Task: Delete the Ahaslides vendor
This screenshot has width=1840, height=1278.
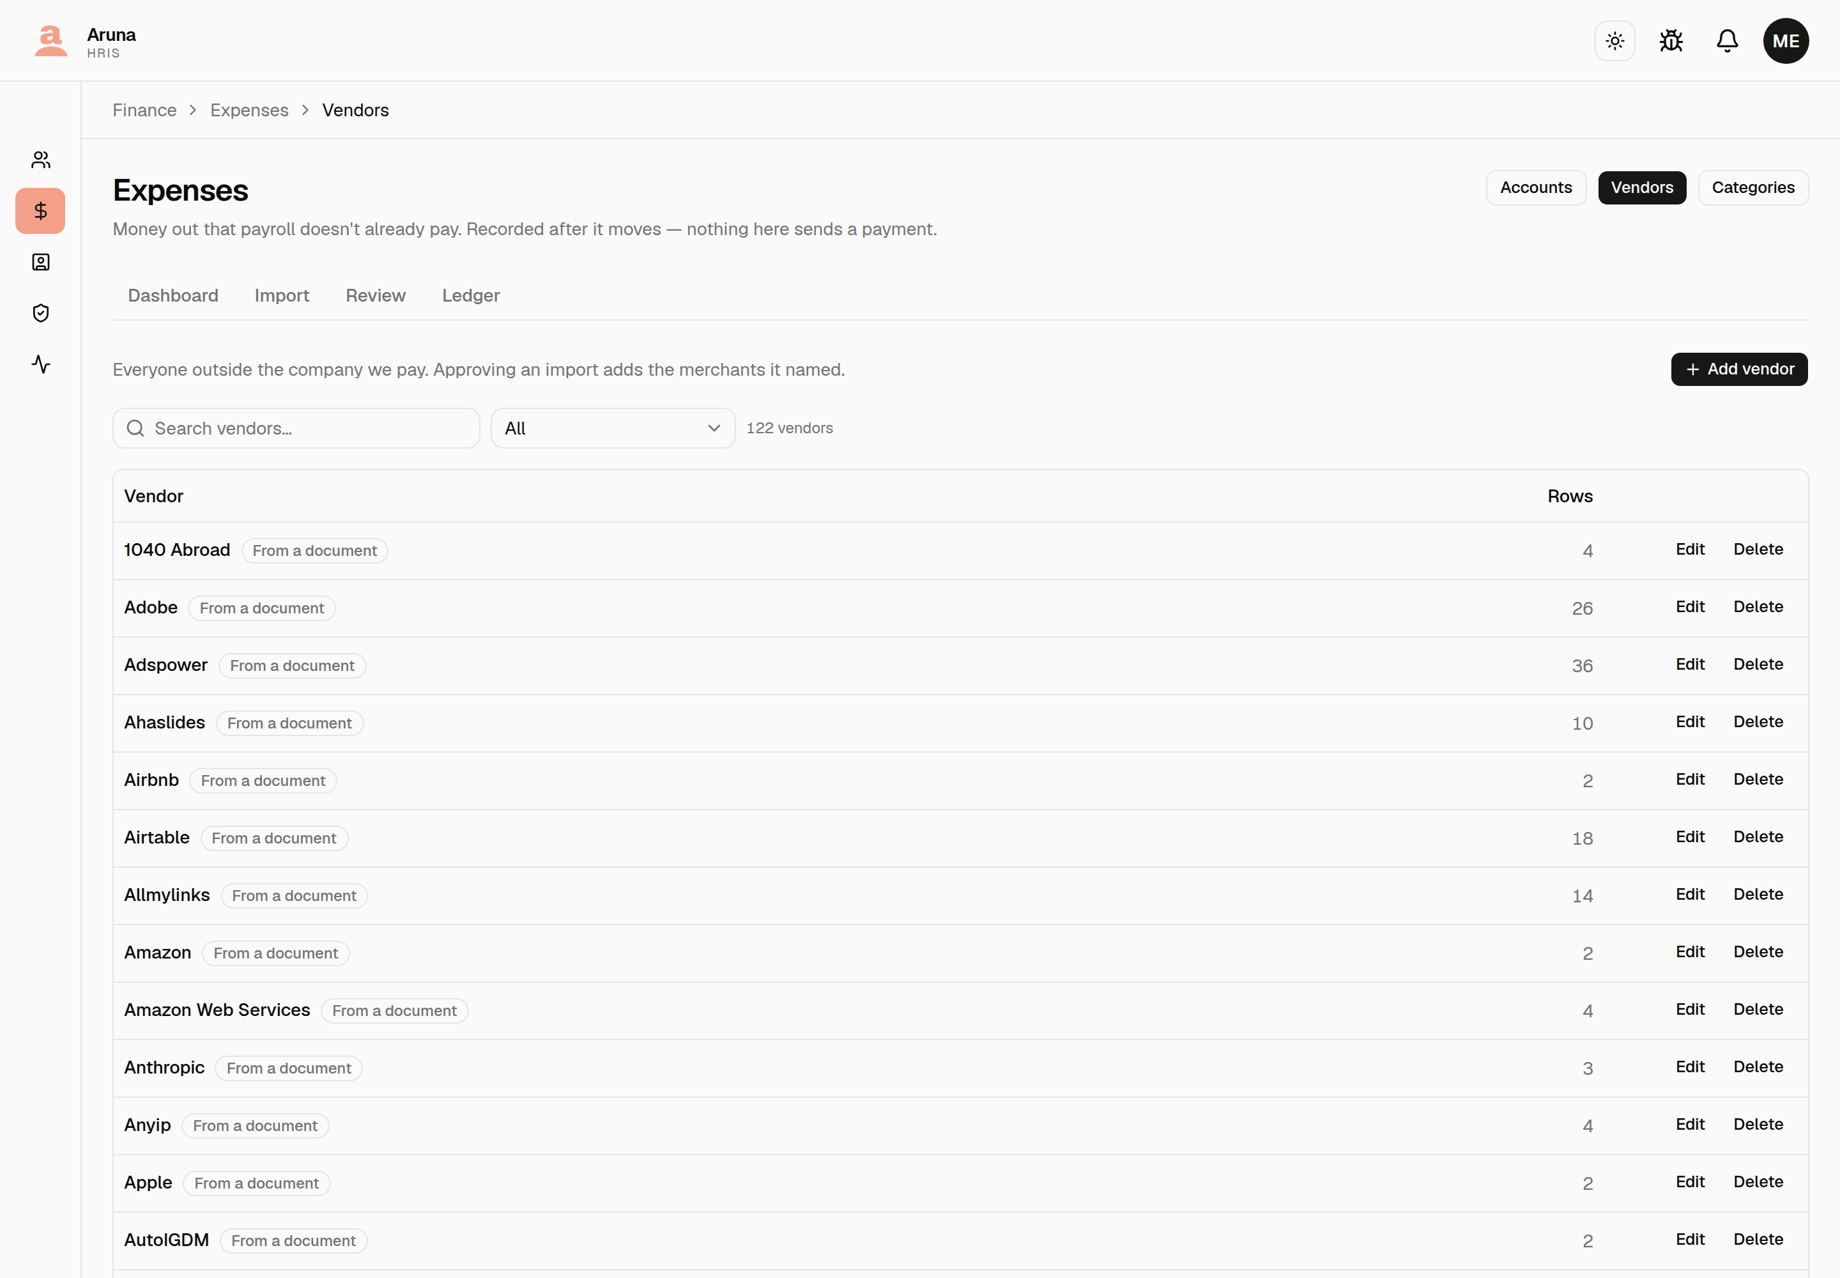Action: [1758, 722]
